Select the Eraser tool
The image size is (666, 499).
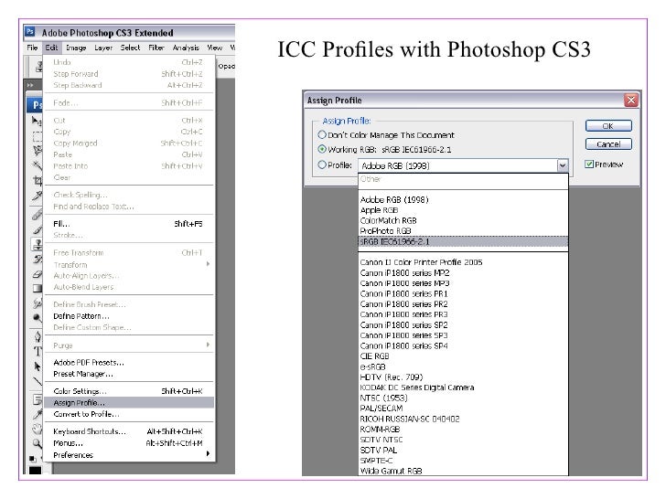coord(37,274)
